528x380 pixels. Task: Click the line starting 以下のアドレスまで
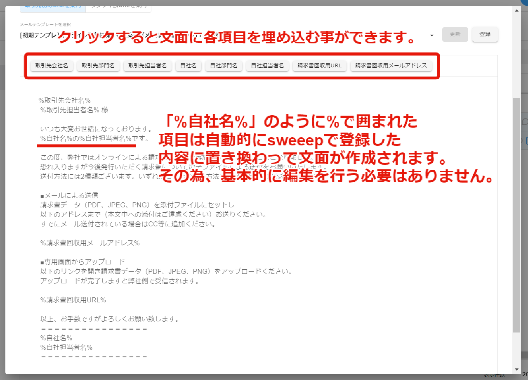click(x=153, y=215)
